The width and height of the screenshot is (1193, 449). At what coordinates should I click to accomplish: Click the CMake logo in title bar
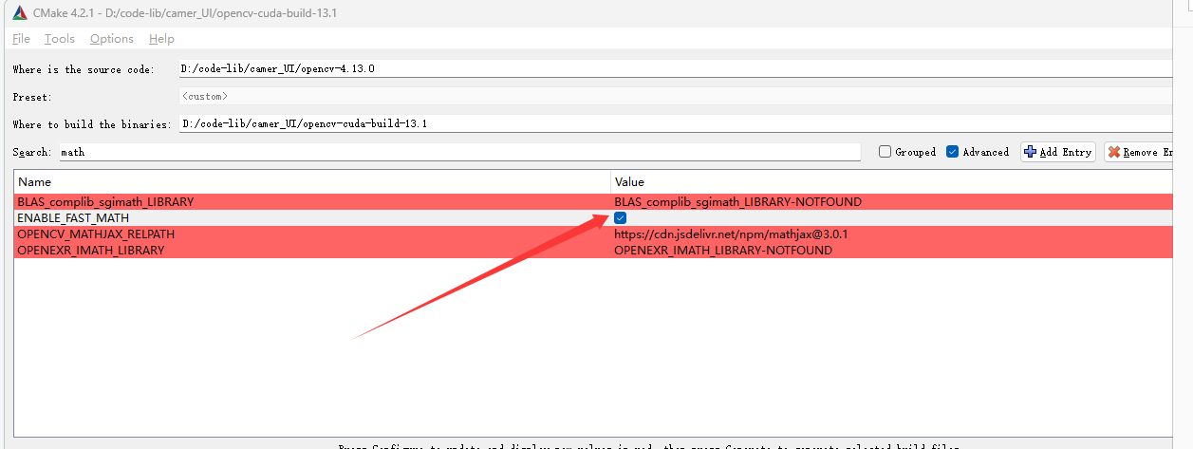(x=18, y=12)
